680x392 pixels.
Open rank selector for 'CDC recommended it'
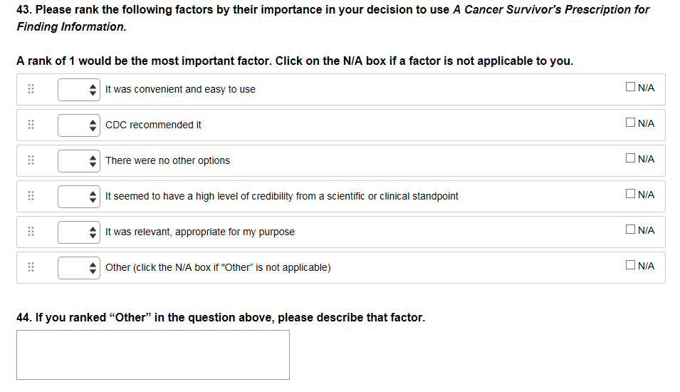(x=78, y=125)
